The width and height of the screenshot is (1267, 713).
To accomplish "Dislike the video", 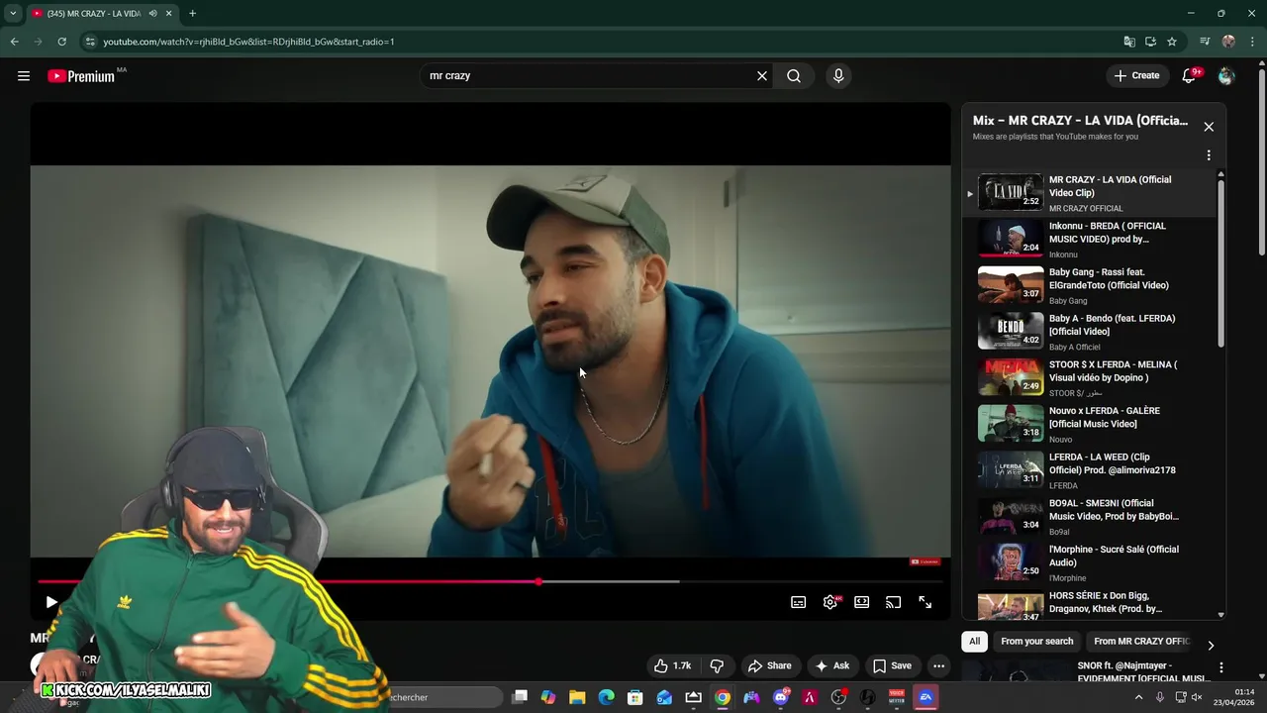I will pyautogui.click(x=718, y=666).
